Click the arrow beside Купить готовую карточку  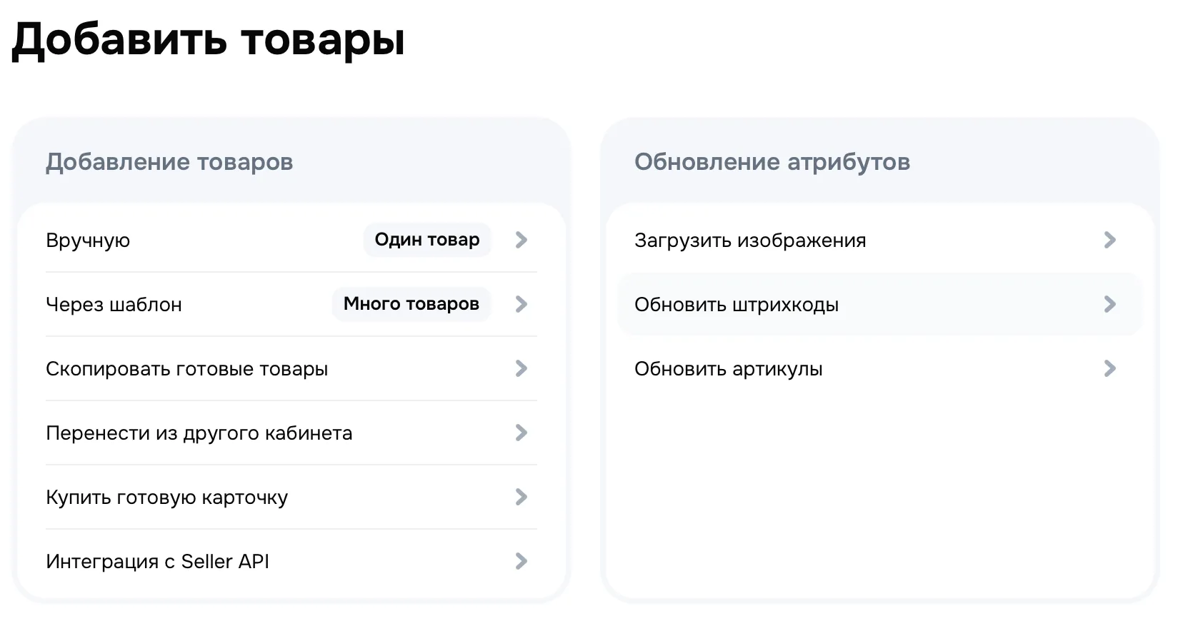521,497
